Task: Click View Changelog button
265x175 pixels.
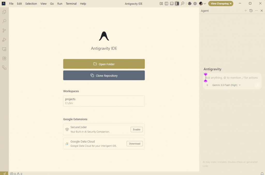Action: coord(219,4)
